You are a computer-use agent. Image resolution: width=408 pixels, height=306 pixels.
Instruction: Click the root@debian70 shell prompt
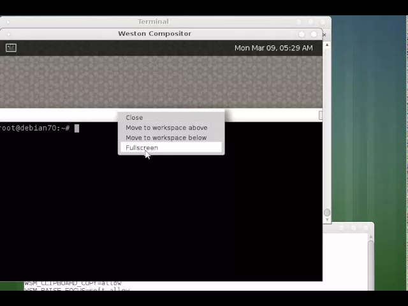[x=35, y=128]
